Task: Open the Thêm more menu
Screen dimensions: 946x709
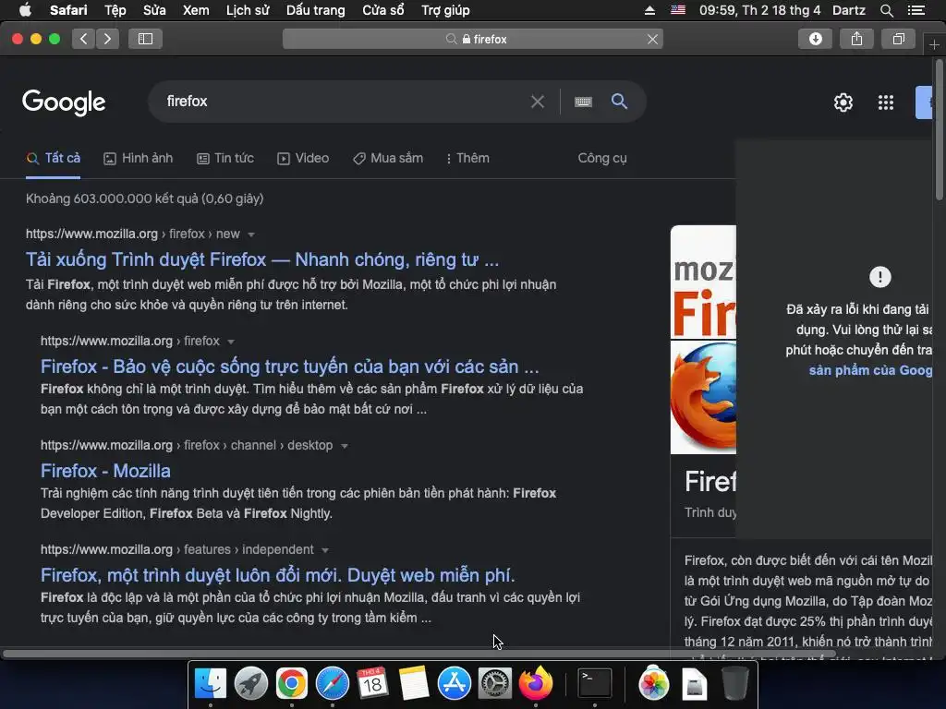Action: pyautogui.click(x=467, y=159)
